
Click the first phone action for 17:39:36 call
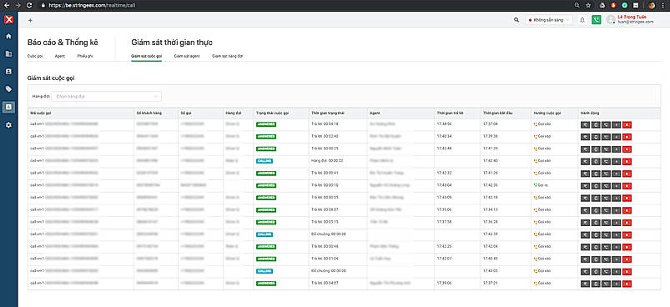tap(586, 137)
